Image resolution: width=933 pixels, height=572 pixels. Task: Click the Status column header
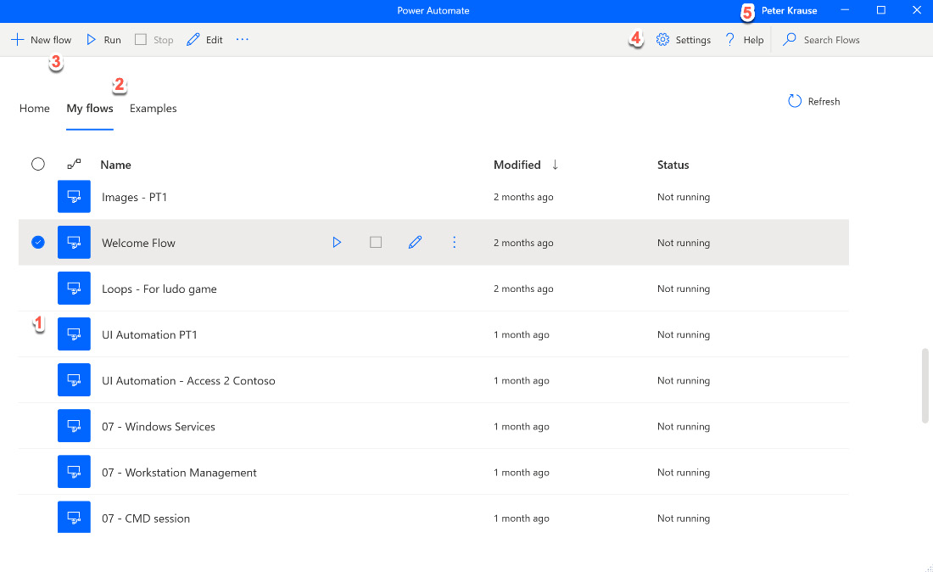(x=673, y=165)
